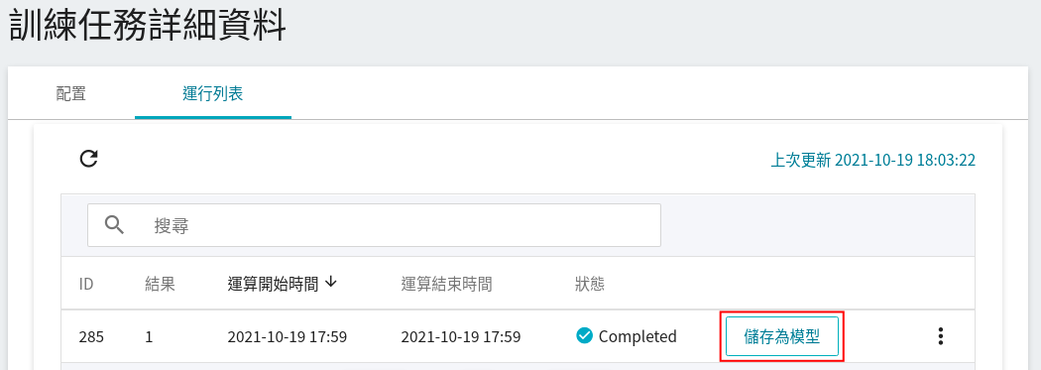Viewport: 1041px width, 370px height.
Task: Click the 上次更新 timestamp text
Action: (x=872, y=160)
